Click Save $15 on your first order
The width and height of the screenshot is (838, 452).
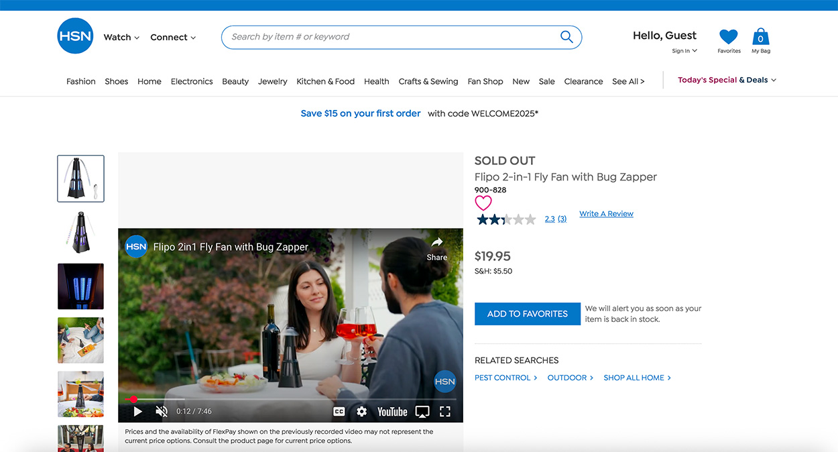click(361, 113)
